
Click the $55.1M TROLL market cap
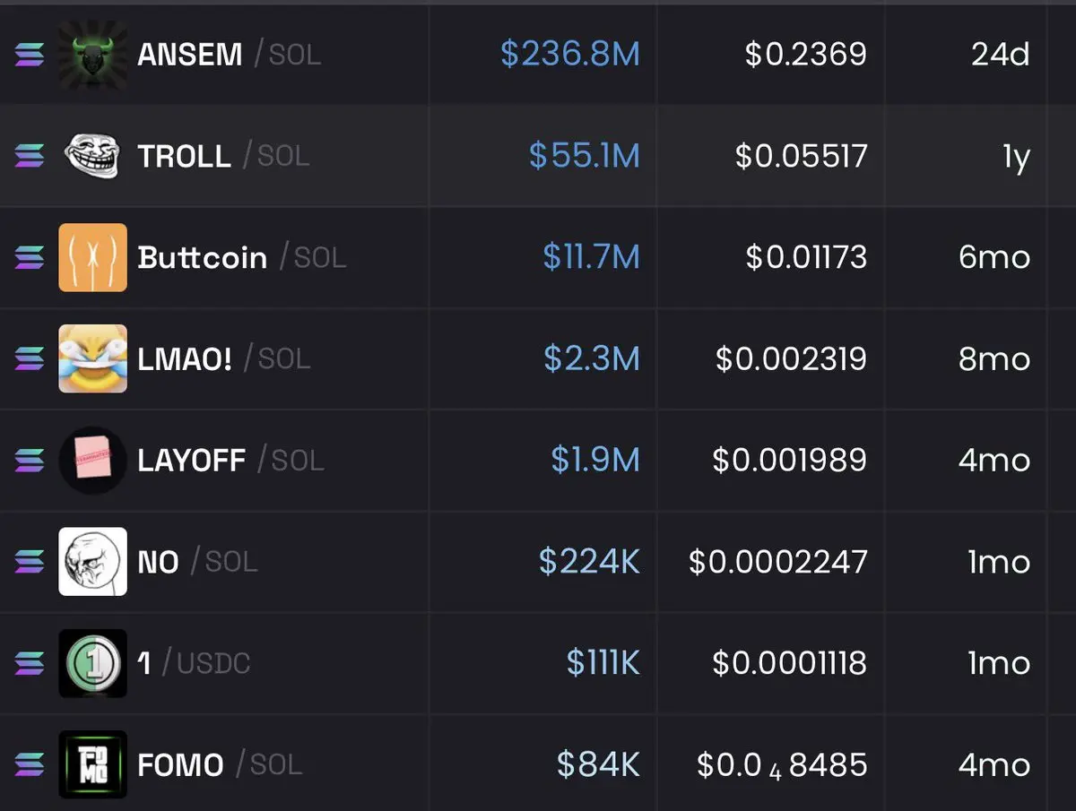click(x=584, y=156)
